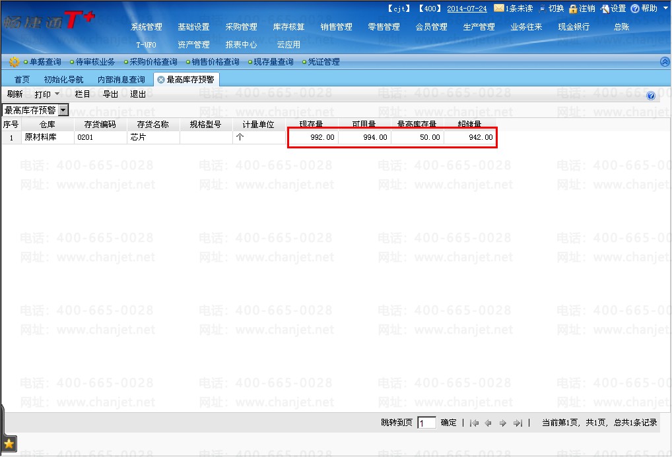Open 凭证管理 shortcut link
Screen dimensions: 672x457
(x=323, y=62)
